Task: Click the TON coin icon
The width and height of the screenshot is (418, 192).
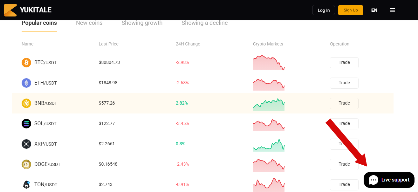Action: 26,185
